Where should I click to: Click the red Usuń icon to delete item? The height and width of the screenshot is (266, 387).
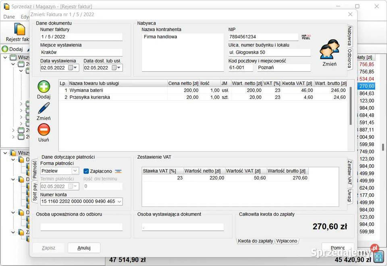[44, 130]
